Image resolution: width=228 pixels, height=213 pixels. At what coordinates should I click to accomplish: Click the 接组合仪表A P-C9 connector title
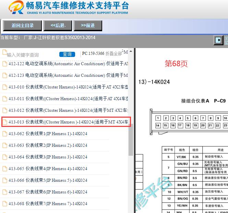click(203, 101)
